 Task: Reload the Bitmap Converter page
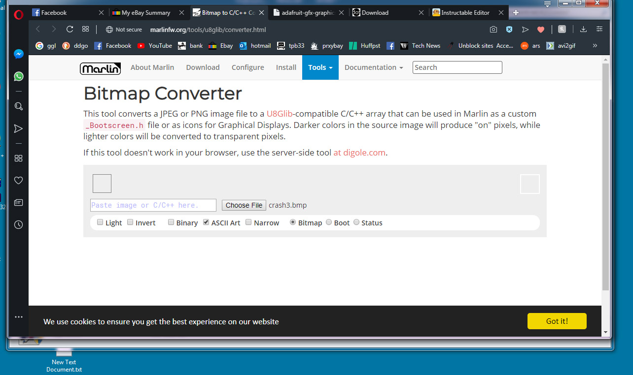click(x=70, y=30)
